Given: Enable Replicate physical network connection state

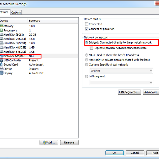Looking at the screenshot, I should pos(91,48).
